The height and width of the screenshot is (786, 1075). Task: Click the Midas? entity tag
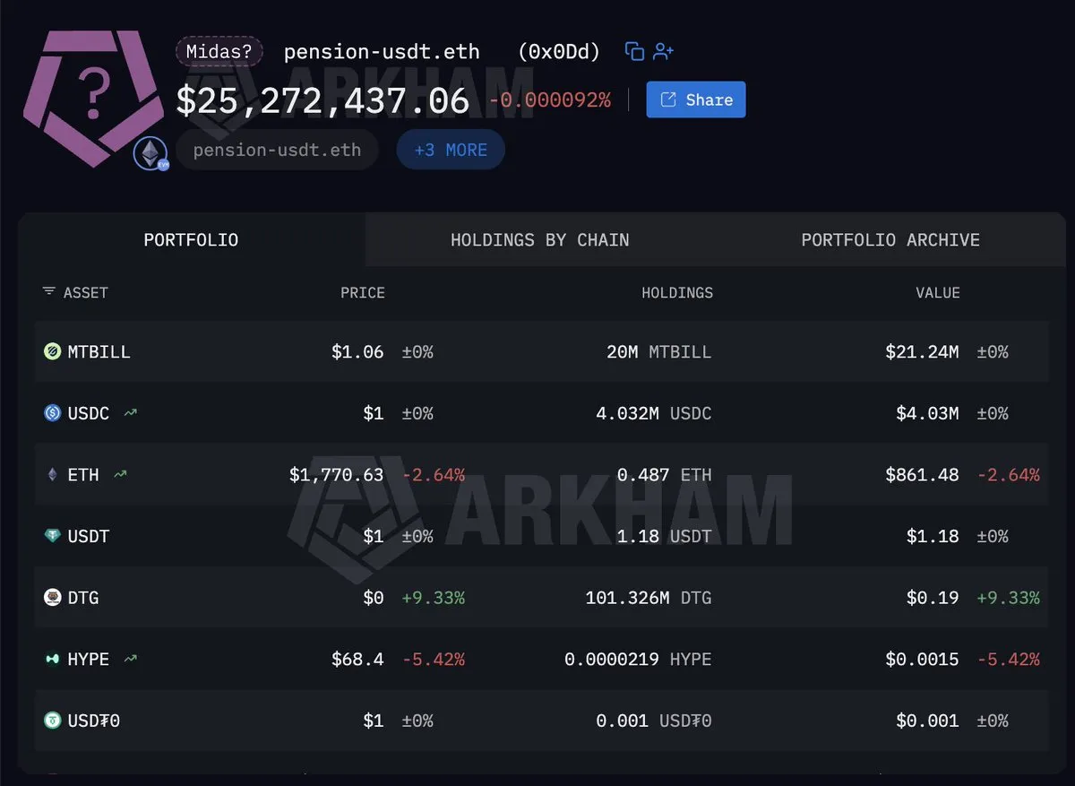pyautogui.click(x=219, y=51)
